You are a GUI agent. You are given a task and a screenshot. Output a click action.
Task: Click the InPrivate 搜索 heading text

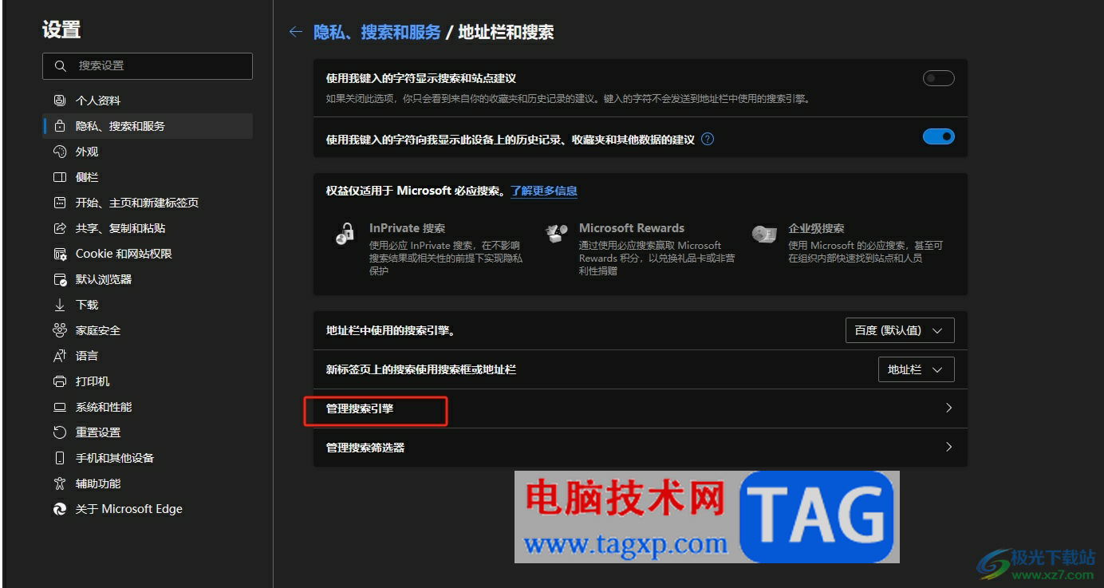point(407,228)
